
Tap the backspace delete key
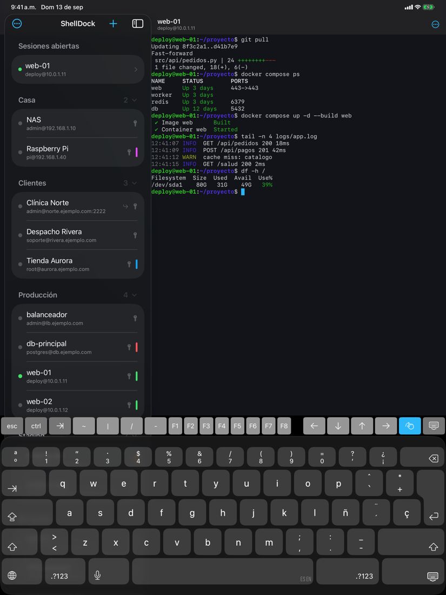[422, 457]
